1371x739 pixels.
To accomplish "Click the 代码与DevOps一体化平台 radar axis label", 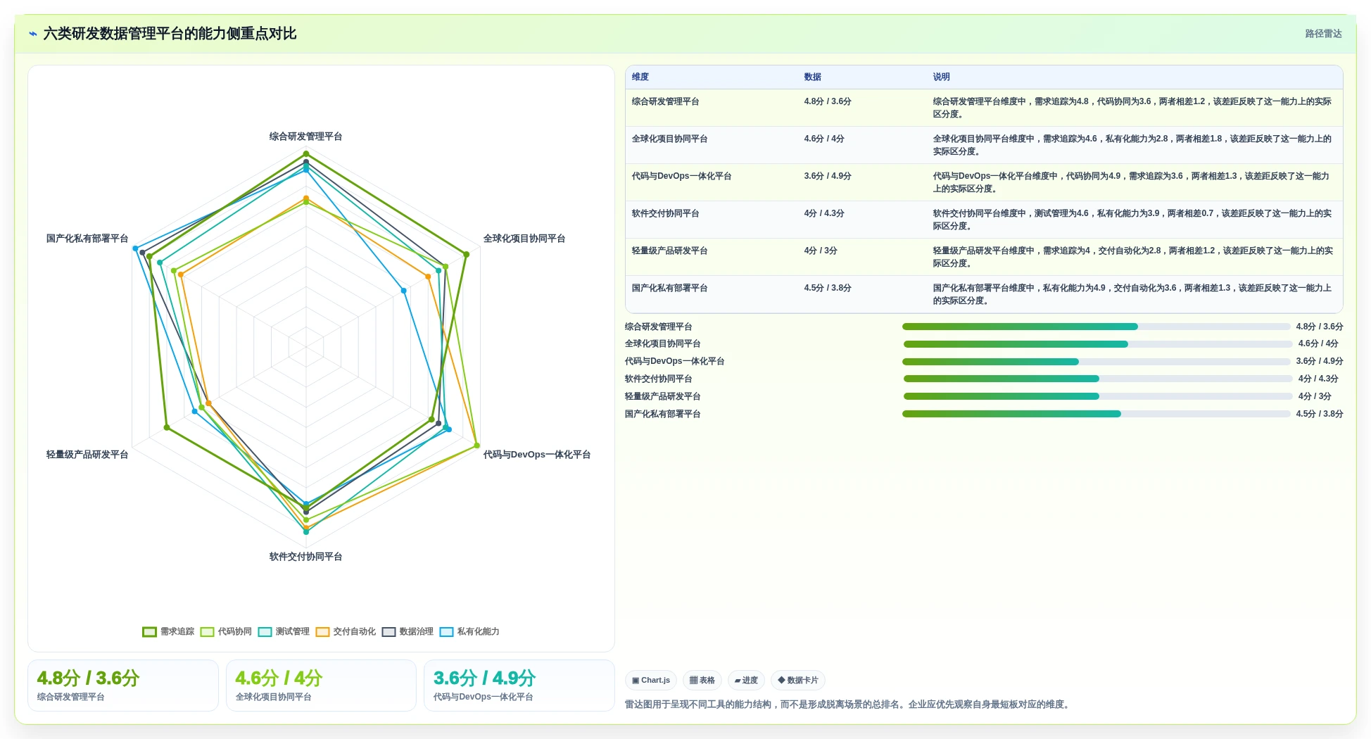I will (x=537, y=455).
